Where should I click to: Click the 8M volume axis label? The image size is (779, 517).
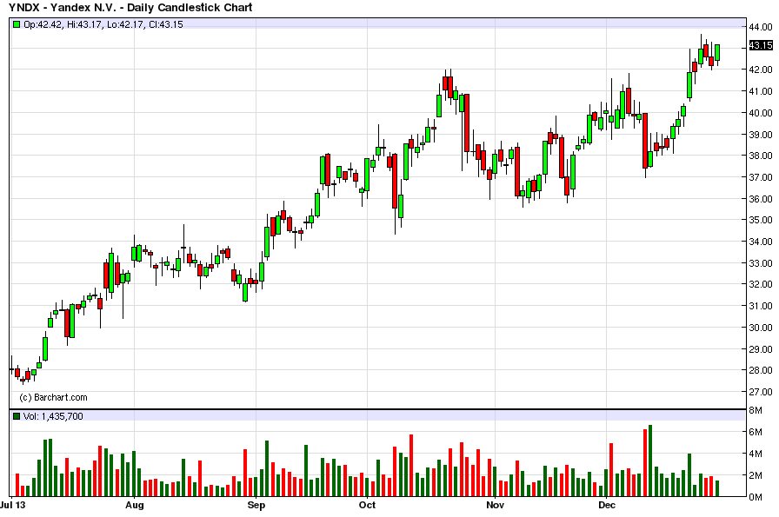pos(756,410)
